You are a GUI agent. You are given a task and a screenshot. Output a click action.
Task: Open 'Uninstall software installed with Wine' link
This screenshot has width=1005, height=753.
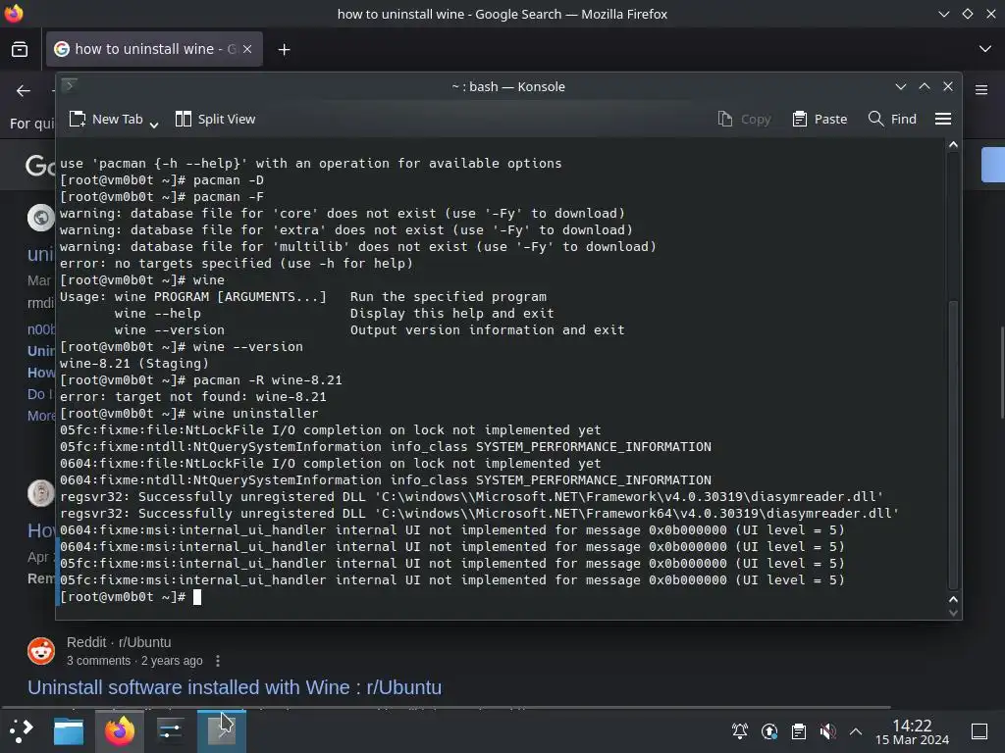(x=235, y=687)
